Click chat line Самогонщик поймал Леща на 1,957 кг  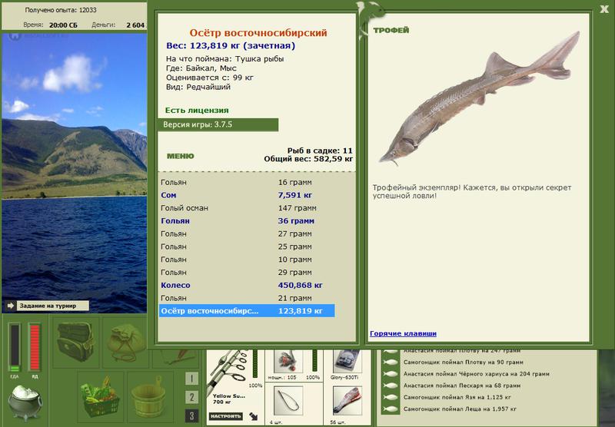460,409
